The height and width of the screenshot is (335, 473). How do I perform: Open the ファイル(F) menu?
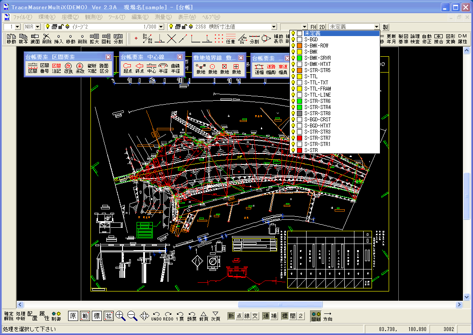coord(23,17)
